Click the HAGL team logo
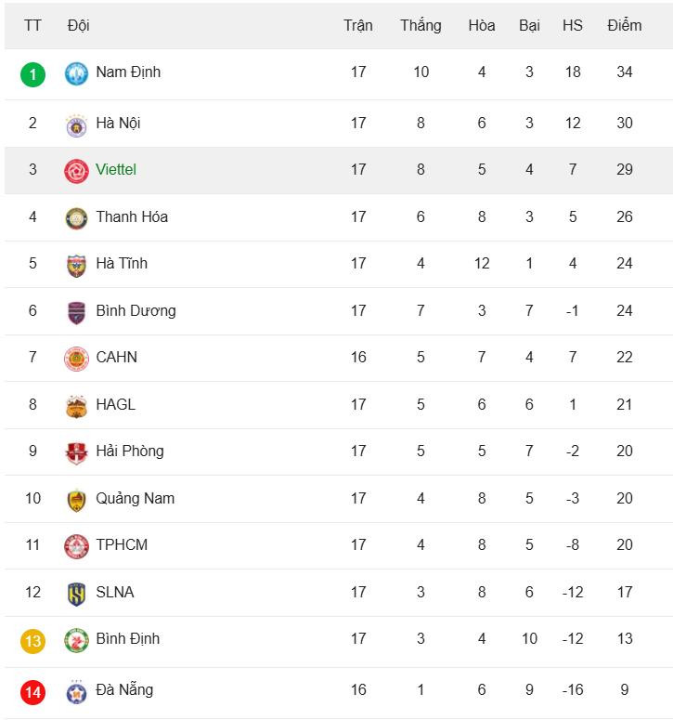Viewport: 673px width, 720px height. click(x=76, y=406)
